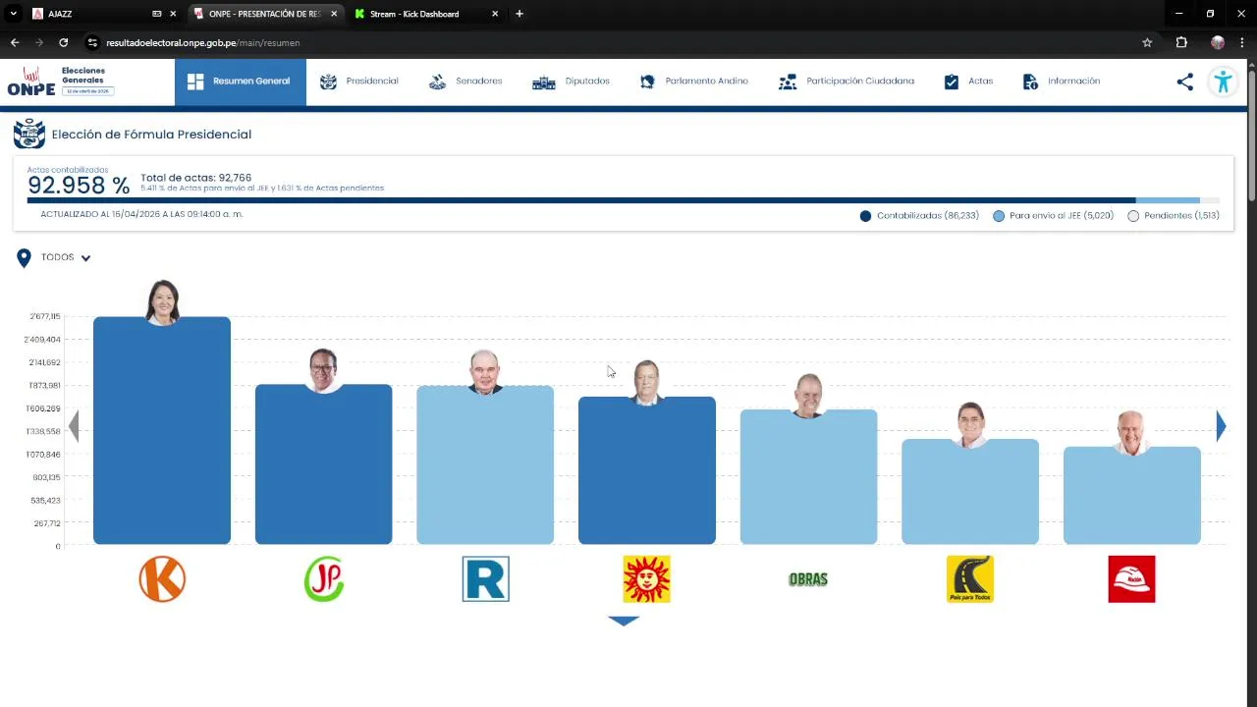
Task: Toggle the Para envío al JEE legend marker
Action: coord(999,216)
